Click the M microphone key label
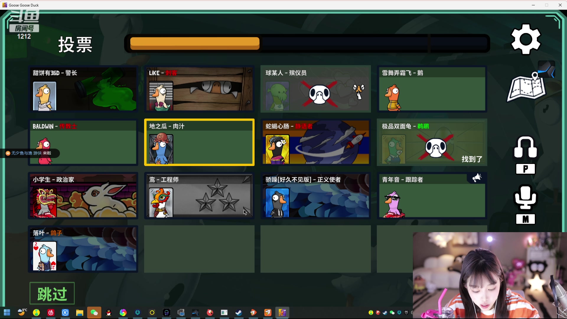Screen dimensions: 567x319 pyautogui.click(x=525, y=219)
